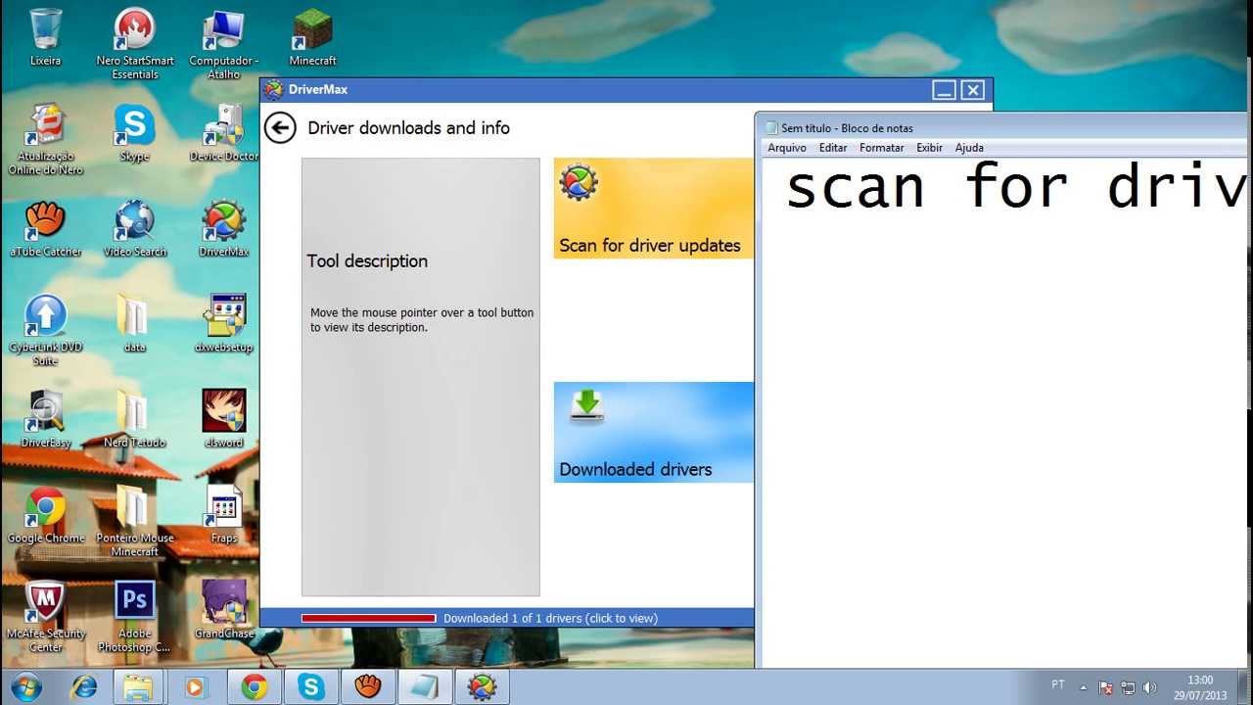Select Ponteiro Mouse Minecraft folder icon
This screenshot has width=1253, height=705.
pyautogui.click(x=135, y=521)
